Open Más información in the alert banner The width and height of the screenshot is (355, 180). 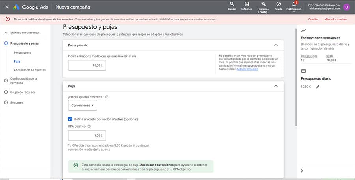click(x=335, y=19)
